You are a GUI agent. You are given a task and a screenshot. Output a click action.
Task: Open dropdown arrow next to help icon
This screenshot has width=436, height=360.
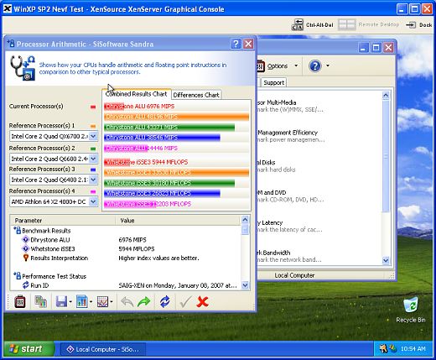coord(328,66)
